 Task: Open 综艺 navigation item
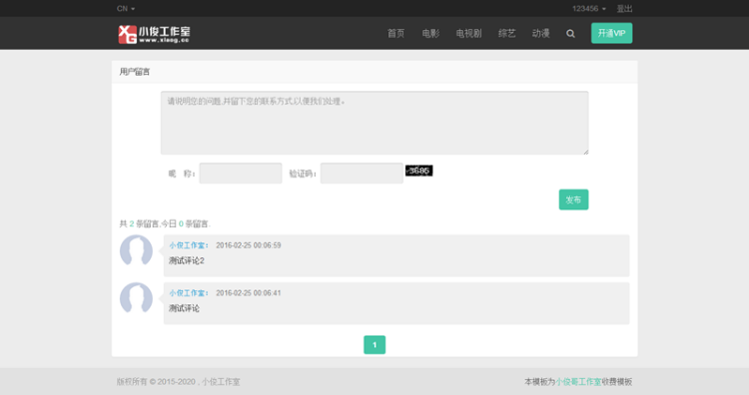click(x=506, y=33)
